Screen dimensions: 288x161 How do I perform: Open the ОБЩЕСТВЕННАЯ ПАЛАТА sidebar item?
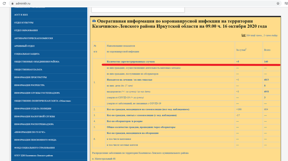tap(49, 70)
